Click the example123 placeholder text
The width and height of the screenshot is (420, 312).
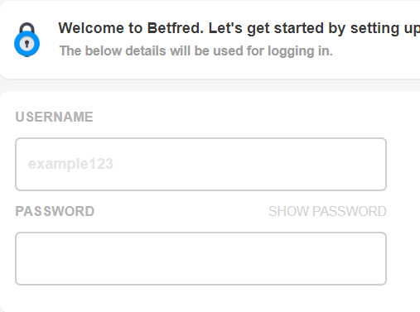click(x=70, y=164)
